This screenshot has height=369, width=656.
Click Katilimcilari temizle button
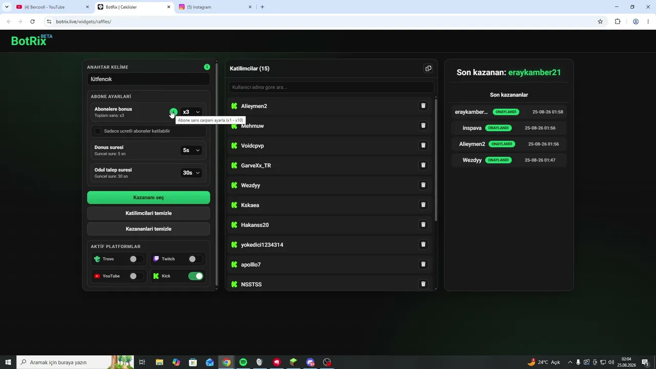[149, 213]
